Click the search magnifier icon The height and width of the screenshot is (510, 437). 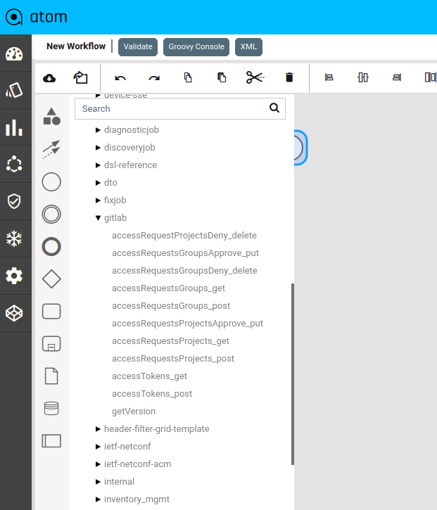pyautogui.click(x=274, y=108)
